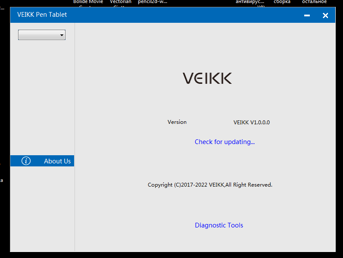This screenshot has height=258, width=343.
Task: Close the VEIKK Pen Tablet window
Action: tap(325, 15)
